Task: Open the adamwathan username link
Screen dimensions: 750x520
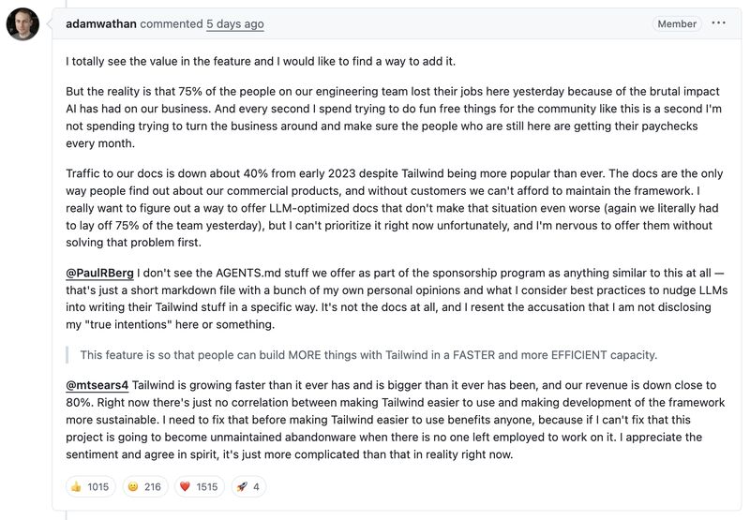Action: point(100,23)
